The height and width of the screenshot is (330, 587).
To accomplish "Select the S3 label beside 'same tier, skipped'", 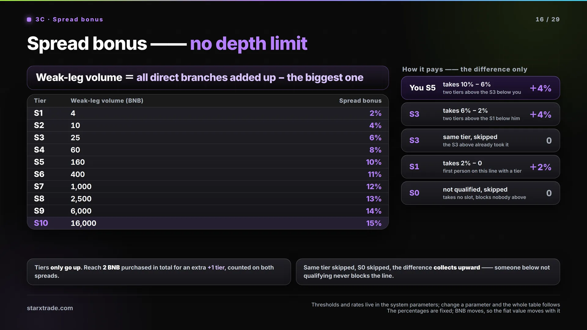I will point(414,140).
